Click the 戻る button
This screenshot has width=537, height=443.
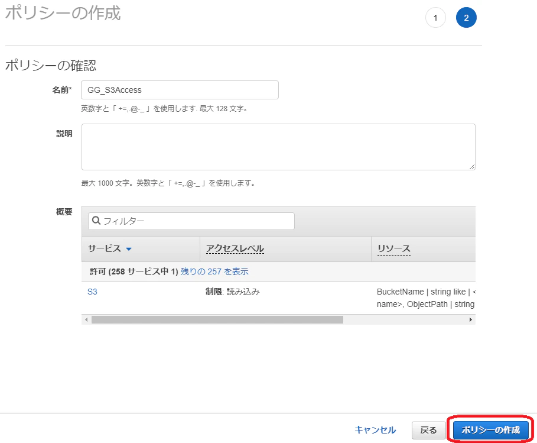click(x=428, y=430)
